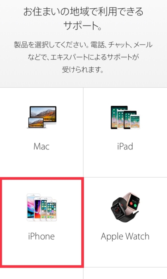Tap the smallest iPhone showing home screen apps

point(52,210)
